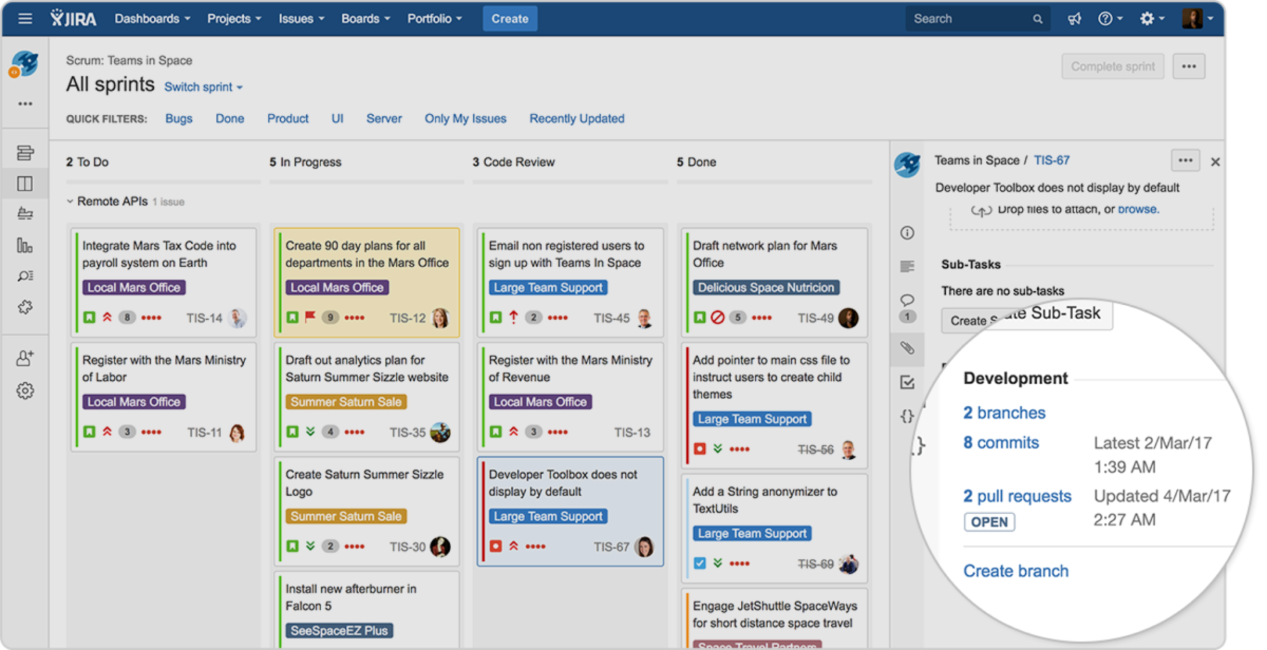Open the 8 commits link in Development panel
Viewport: 1267px width, 650px height.
pos(1000,442)
